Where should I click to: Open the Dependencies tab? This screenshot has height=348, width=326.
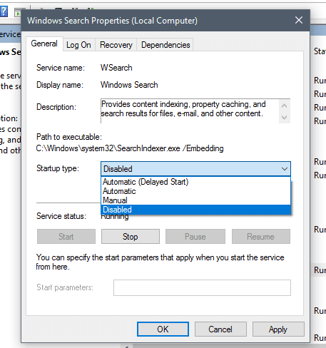tap(165, 45)
